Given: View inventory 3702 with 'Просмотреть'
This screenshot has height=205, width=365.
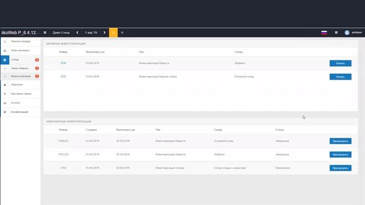Looking at the screenshot, I should [x=340, y=168].
